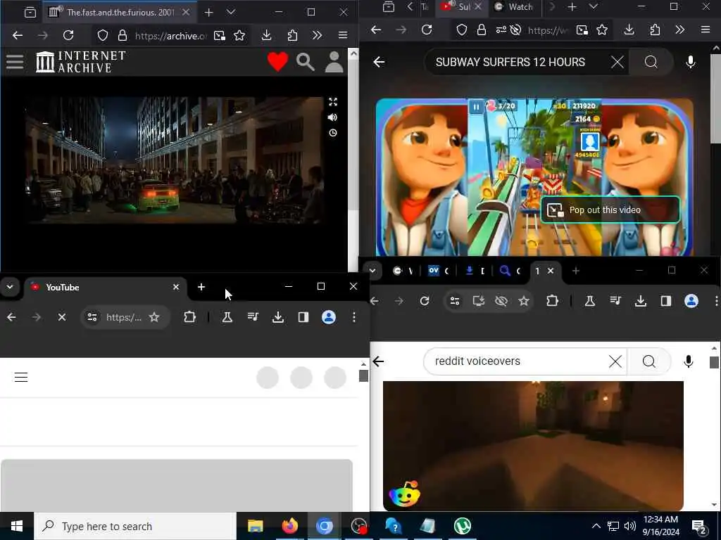Mute the archive video speaker icon

(x=333, y=117)
